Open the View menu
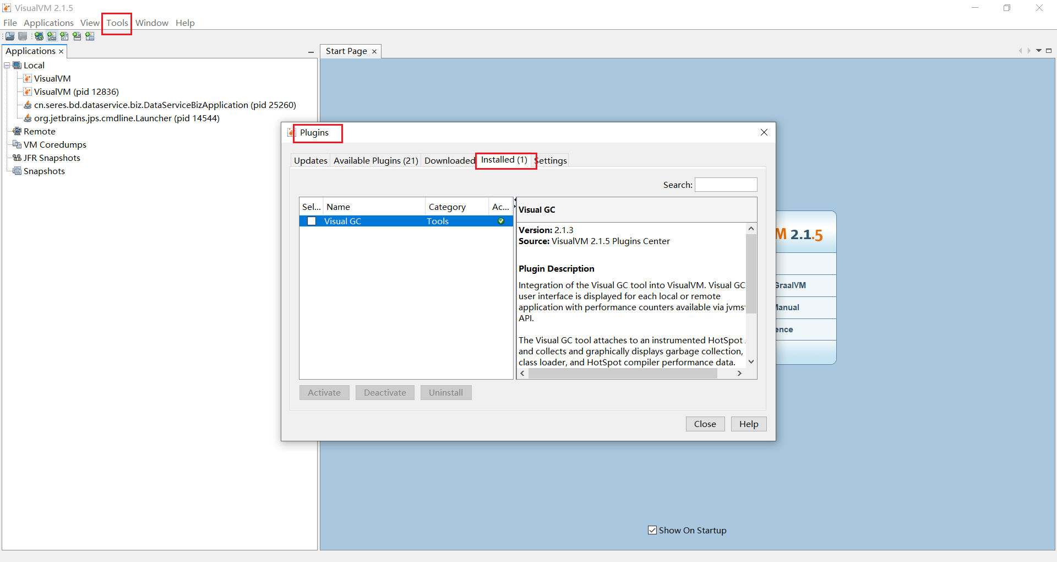 (90, 23)
